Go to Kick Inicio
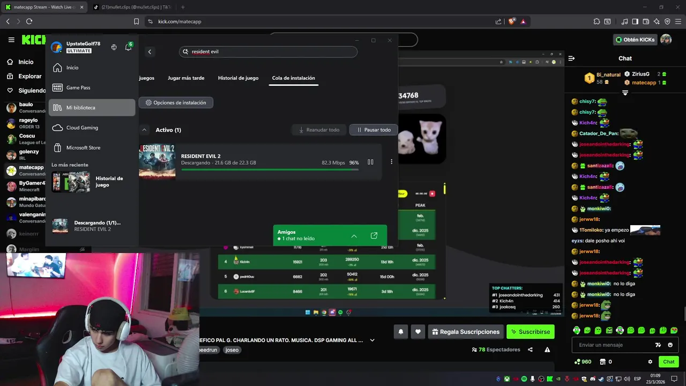Image resolution: width=686 pixels, height=386 pixels. coord(20,62)
